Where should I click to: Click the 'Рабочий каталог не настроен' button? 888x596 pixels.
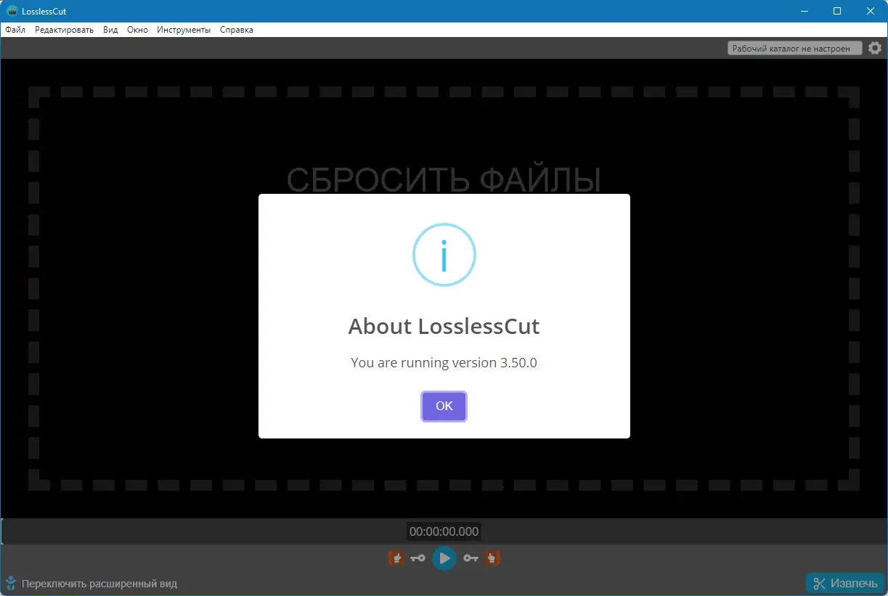pos(794,48)
